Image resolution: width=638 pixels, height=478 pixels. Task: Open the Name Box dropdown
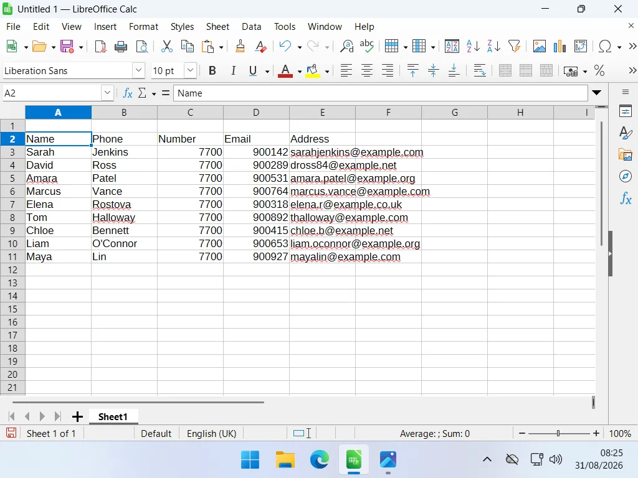pyautogui.click(x=107, y=93)
